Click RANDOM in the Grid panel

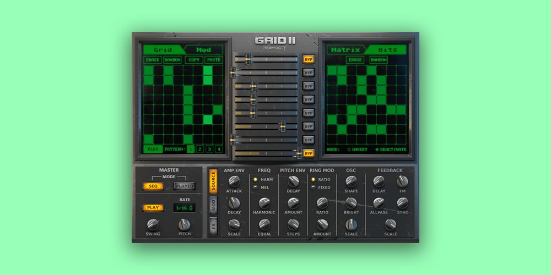(x=172, y=60)
